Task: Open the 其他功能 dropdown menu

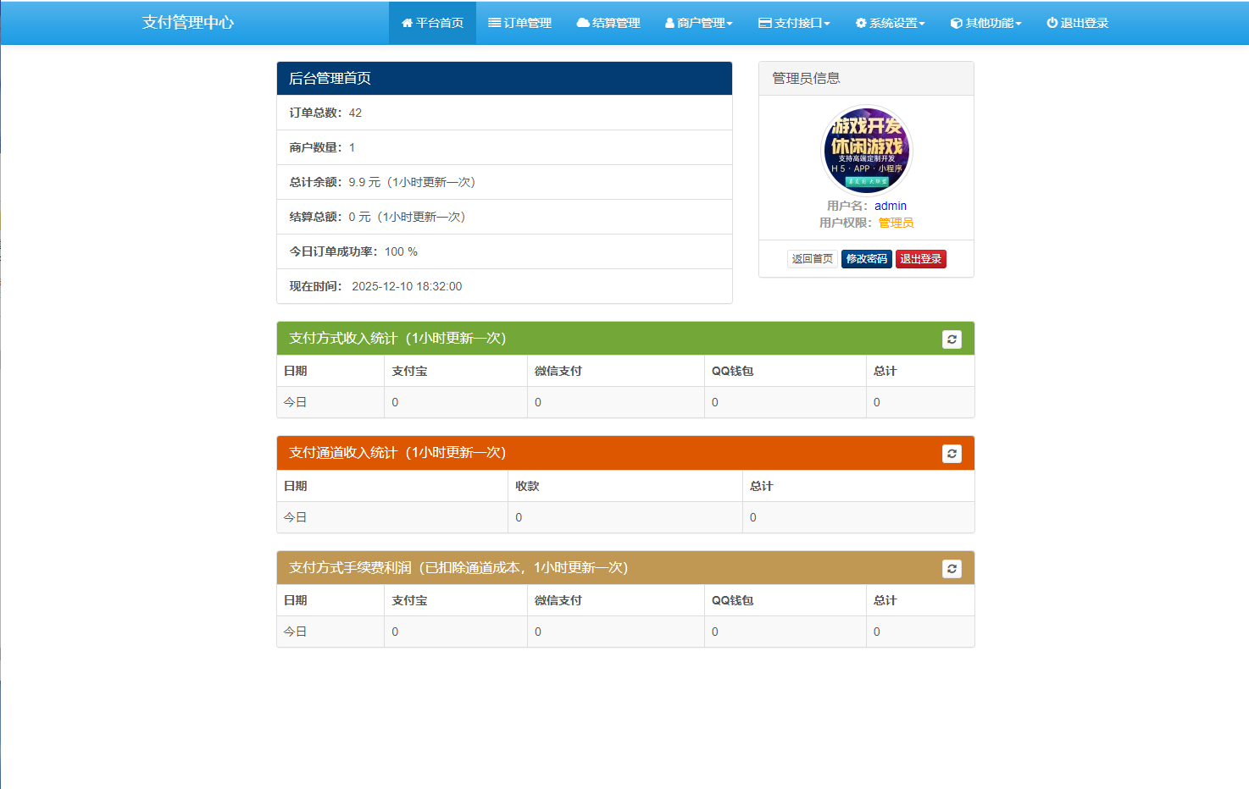Action: (x=985, y=23)
